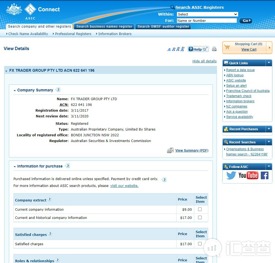275x263 pixels.
Task: Click the printer icon
Action: pyautogui.click(x=214, y=49)
